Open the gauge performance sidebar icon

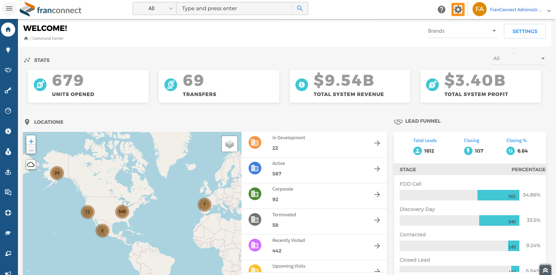[8, 111]
